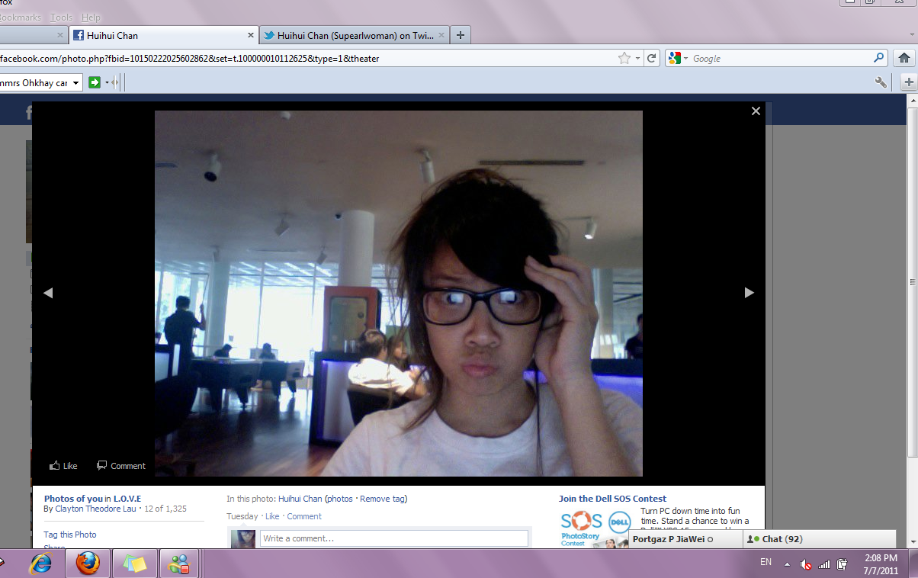Click Tag this Photo link
918x578 pixels.
tap(70, 535)
